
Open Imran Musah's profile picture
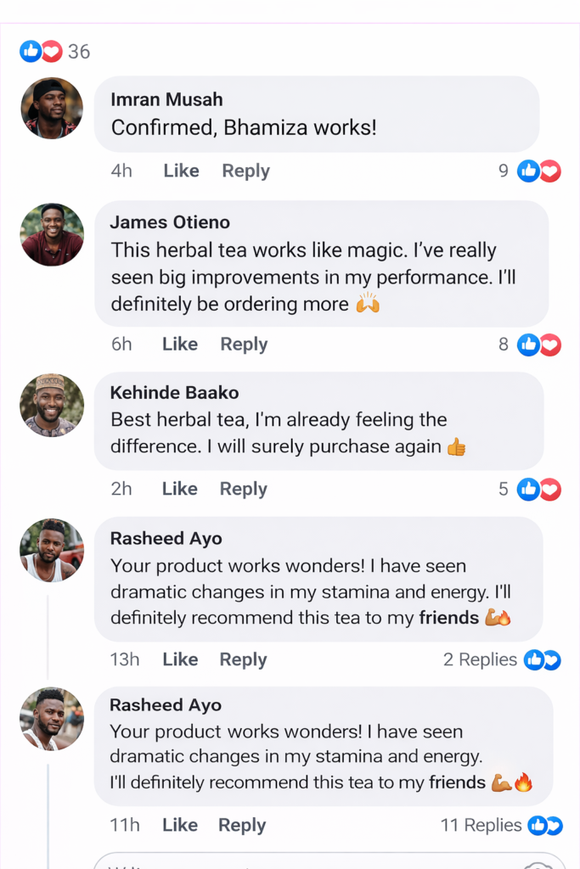coord(52,109)
